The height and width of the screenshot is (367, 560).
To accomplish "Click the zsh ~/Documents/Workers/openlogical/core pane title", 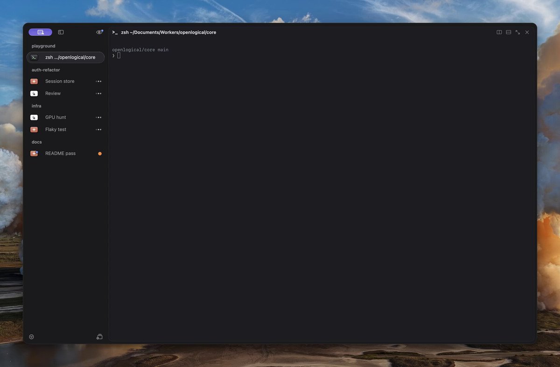I will pyautogui.click(x=168, y=32).
